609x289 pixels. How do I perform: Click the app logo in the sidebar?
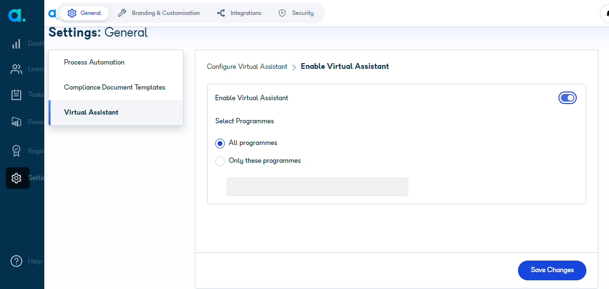tap(17, 15)
